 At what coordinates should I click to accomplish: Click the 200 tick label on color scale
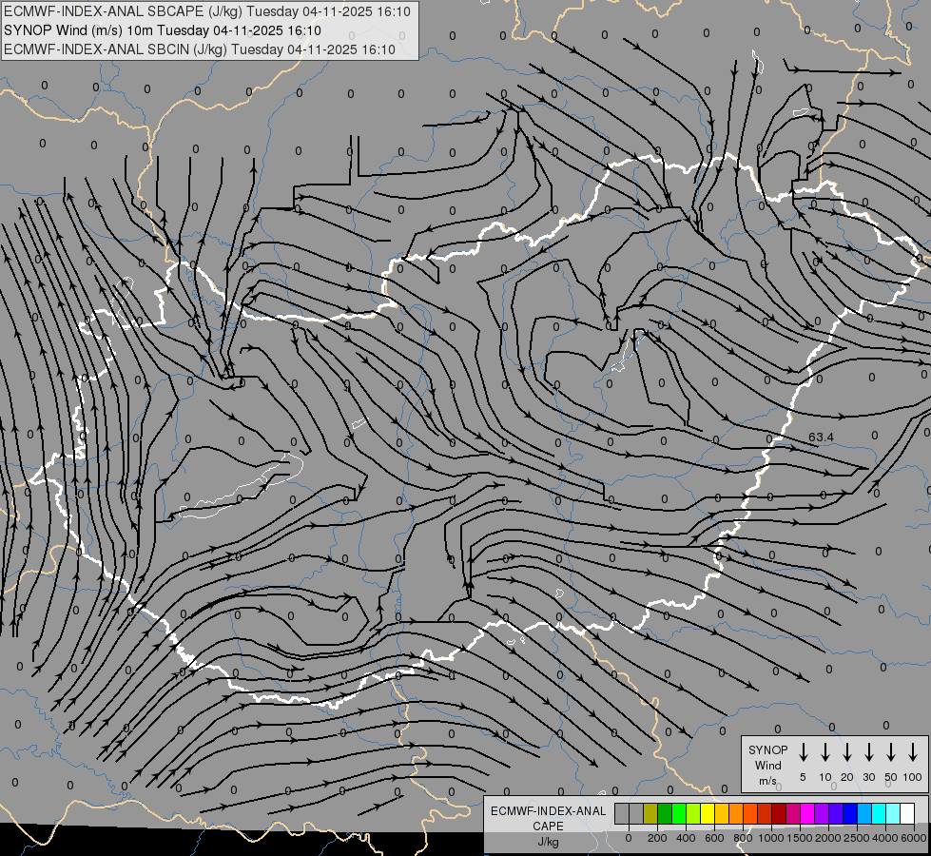(657, 838)
